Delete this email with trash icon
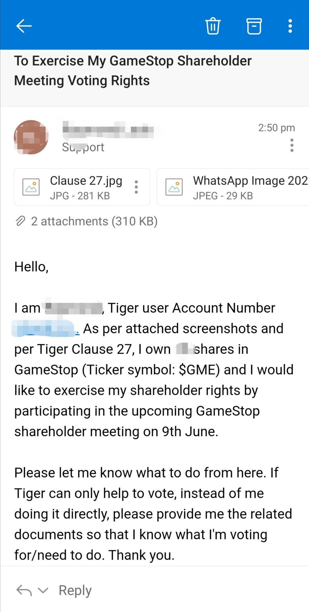This screenshot has height=612, width=309. point(213,26)
